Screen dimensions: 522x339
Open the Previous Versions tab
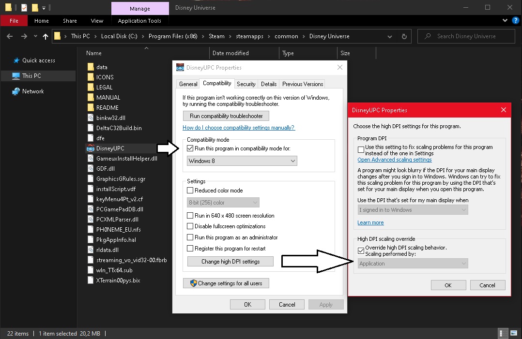[303, 84]
